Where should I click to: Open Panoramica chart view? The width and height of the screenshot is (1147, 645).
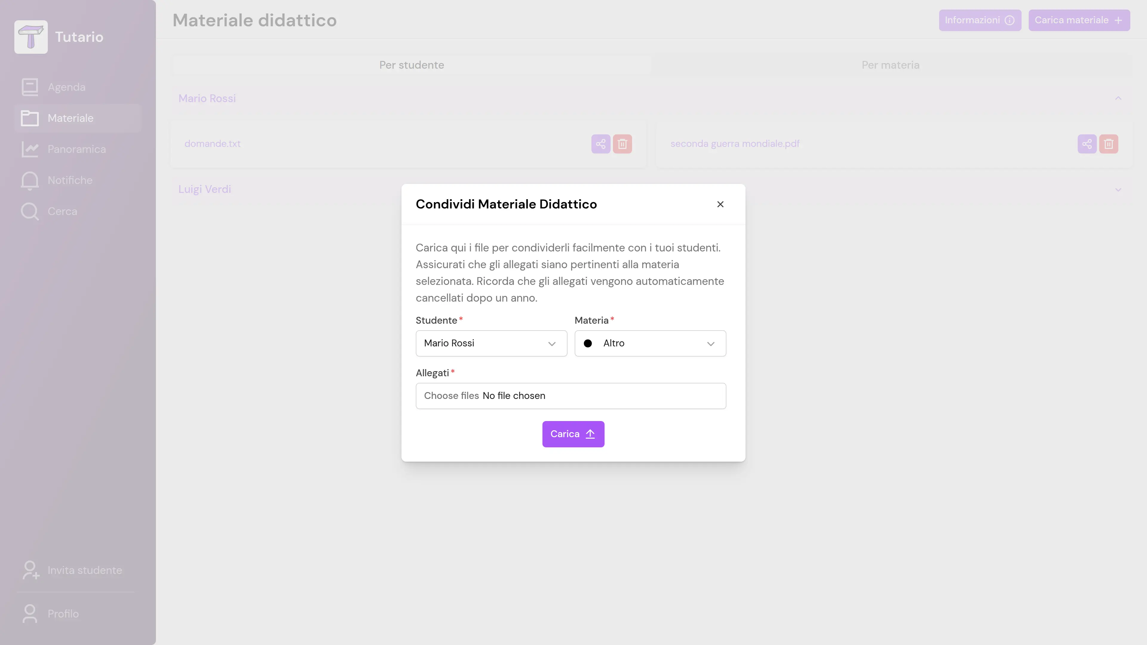(x=76, y=149)
